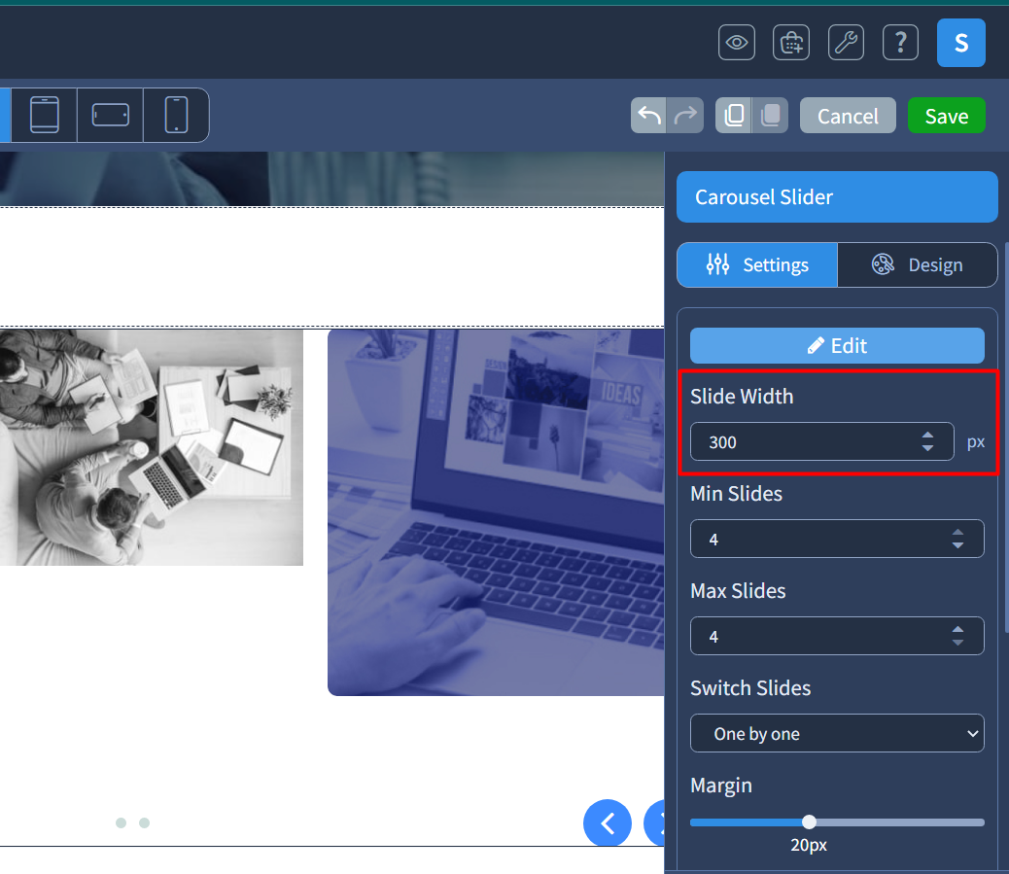Switch to the Design tab
The image size is (1009, 874).
tap(917, 264)
